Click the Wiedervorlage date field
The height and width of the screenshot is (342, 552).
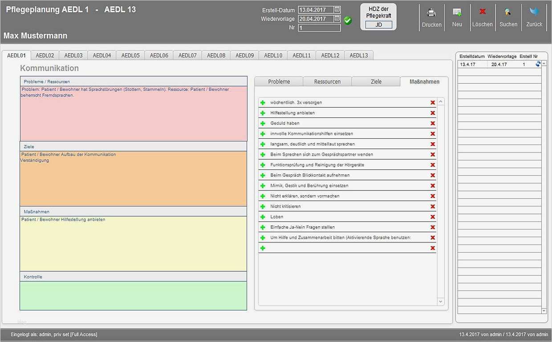pos(316,19)
